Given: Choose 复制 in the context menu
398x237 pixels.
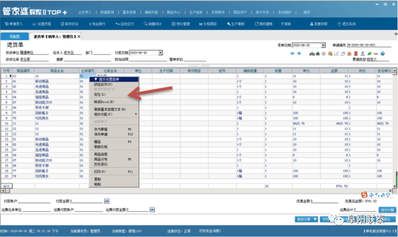Looking at the screenshot, I should [114, 179].
